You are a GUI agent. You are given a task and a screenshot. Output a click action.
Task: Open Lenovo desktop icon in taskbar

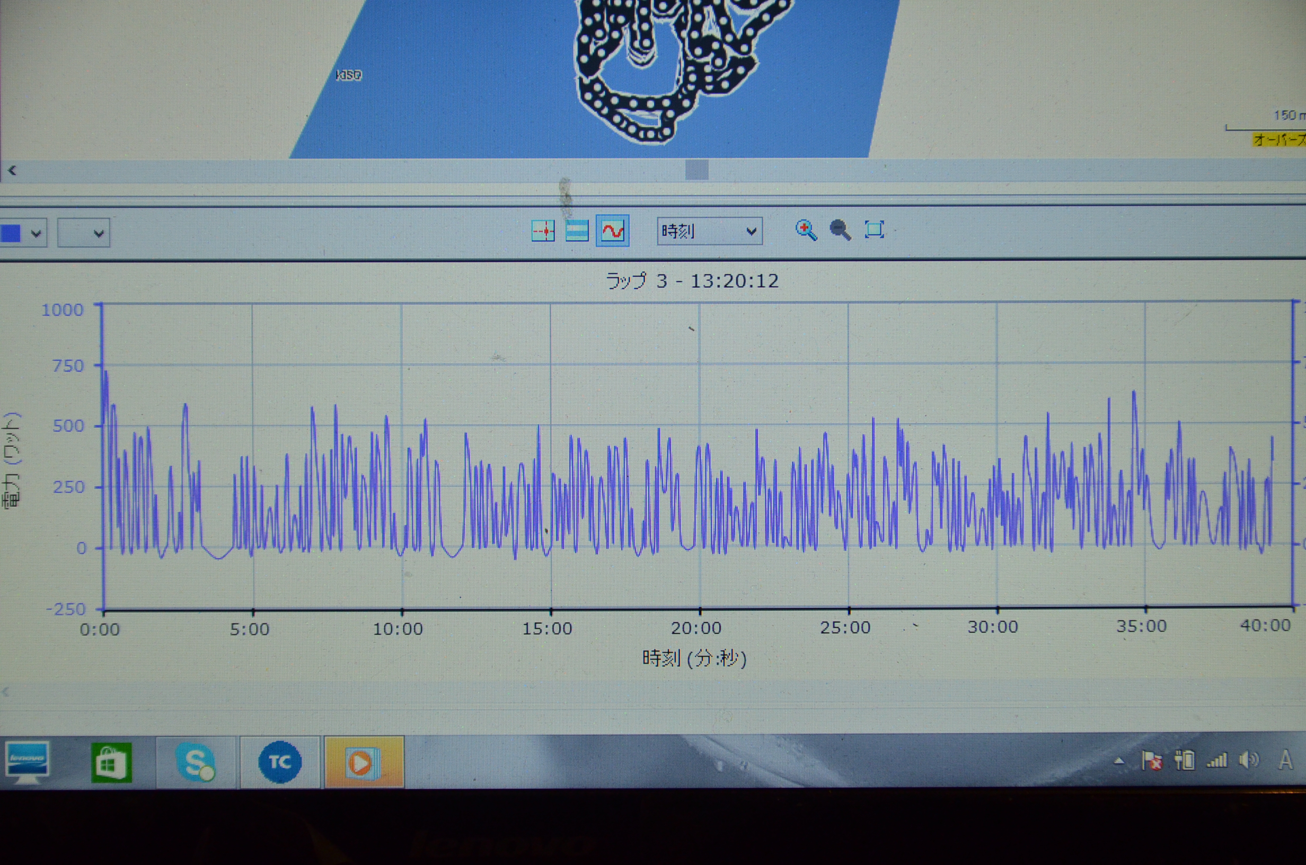point(27,762)
